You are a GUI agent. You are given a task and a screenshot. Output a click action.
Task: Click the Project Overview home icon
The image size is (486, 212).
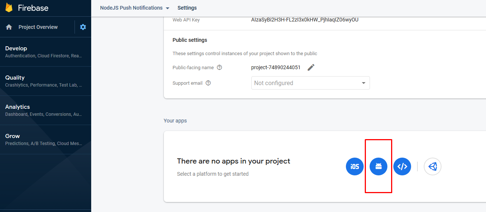click(x=9, y=27)
